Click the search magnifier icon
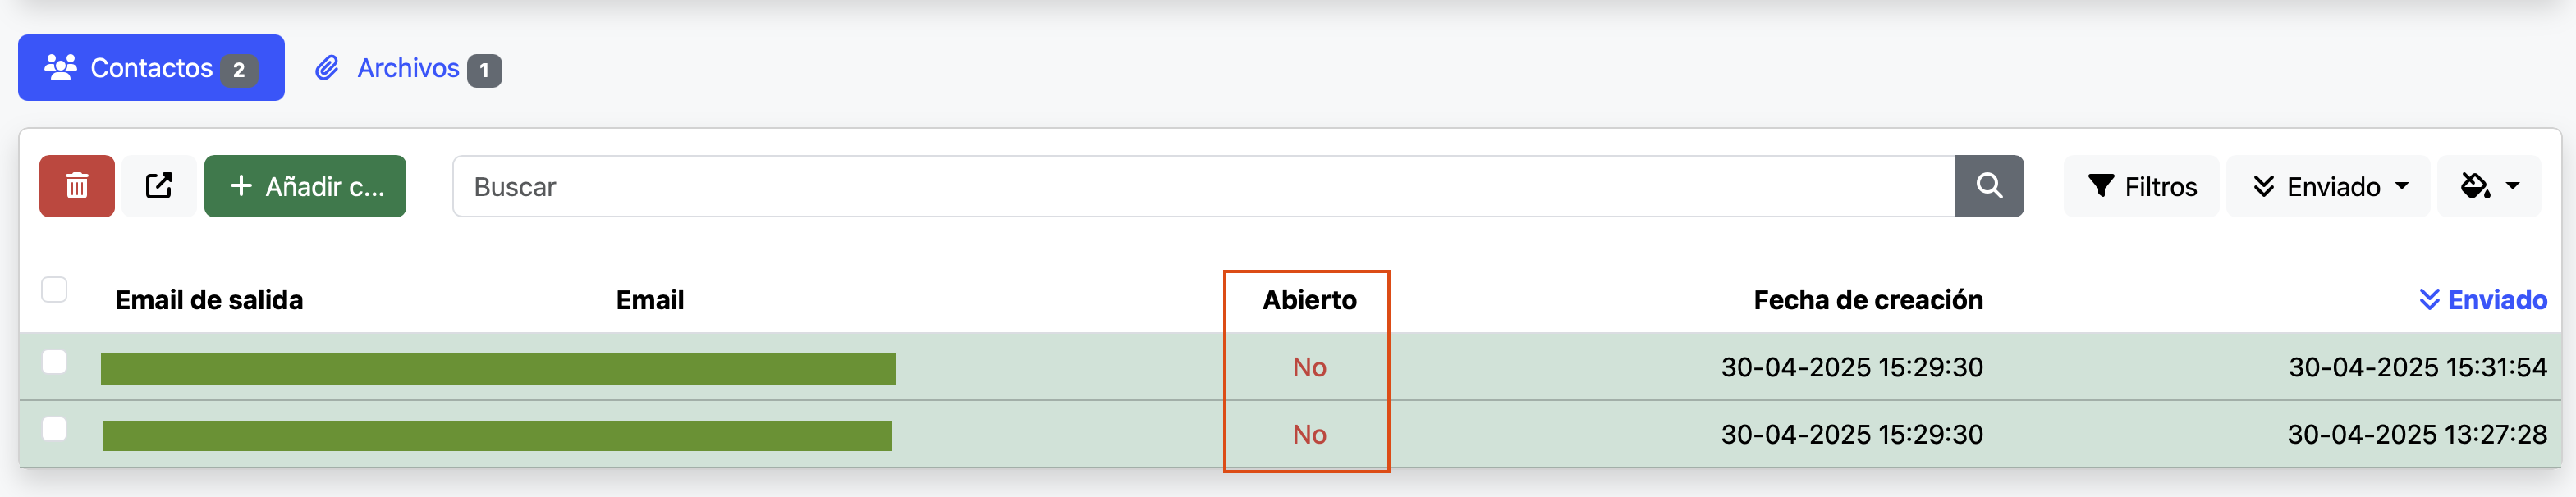This screenshot has width=2576, height=497. [1990, 185]
